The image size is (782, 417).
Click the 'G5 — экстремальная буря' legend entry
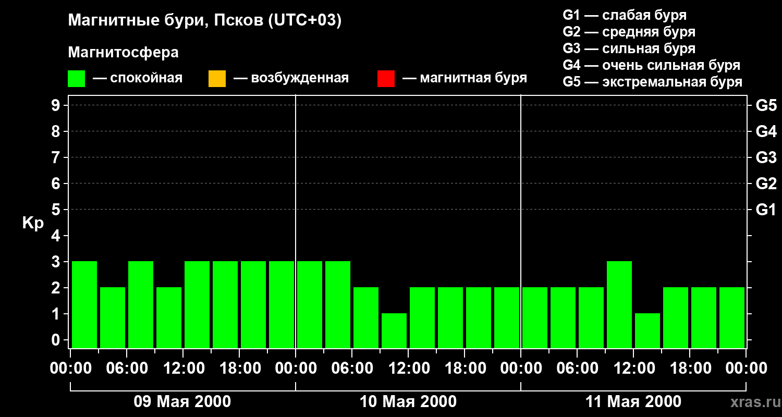(652, 82)
